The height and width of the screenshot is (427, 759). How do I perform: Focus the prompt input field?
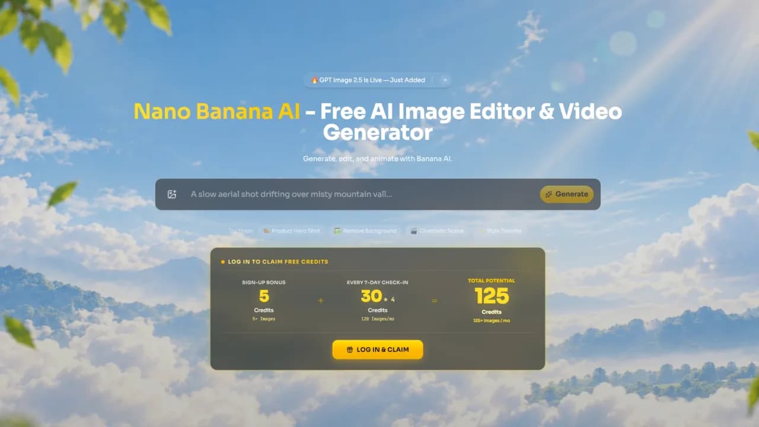(x=362, y=194)
